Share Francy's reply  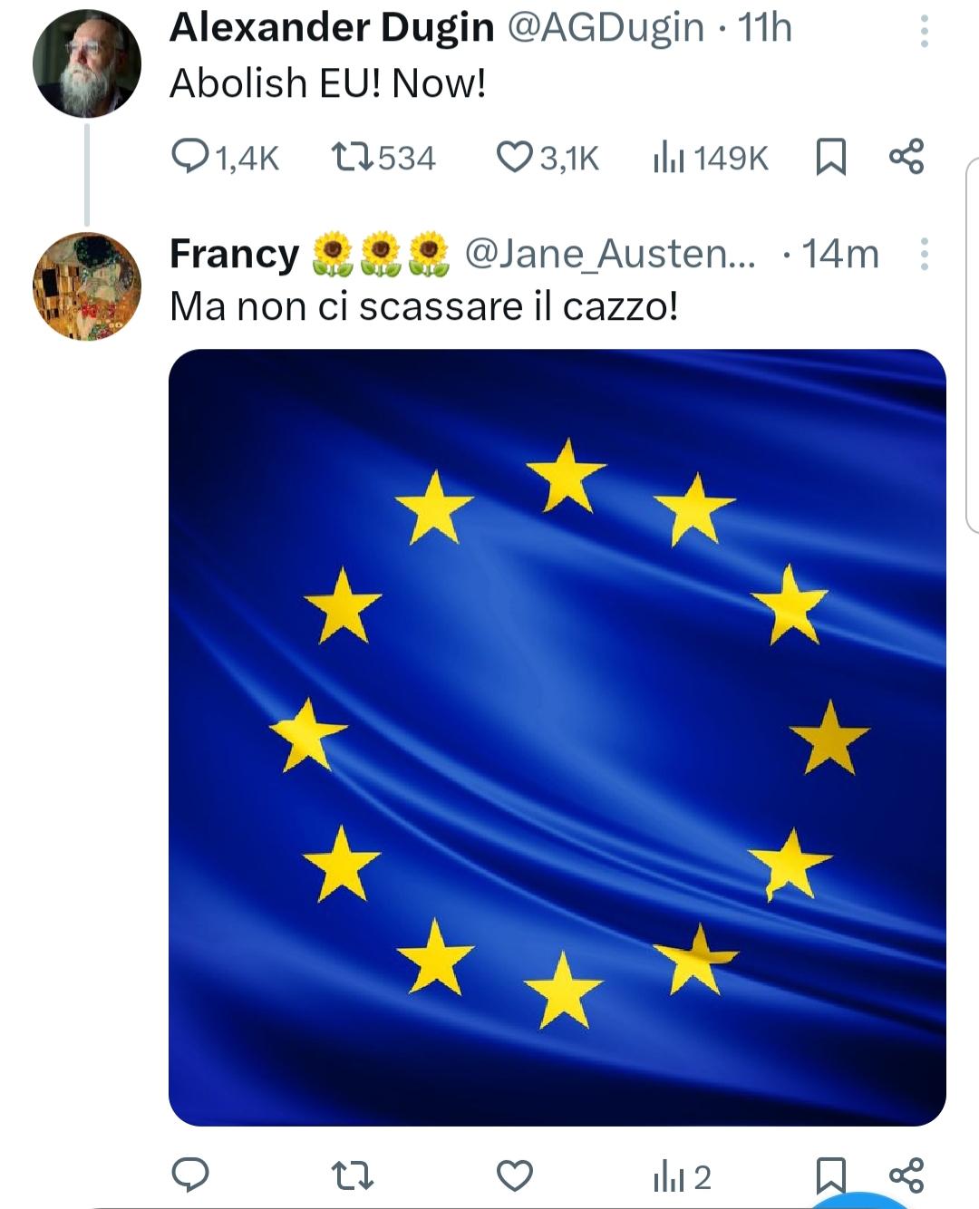coord(906,1175)
